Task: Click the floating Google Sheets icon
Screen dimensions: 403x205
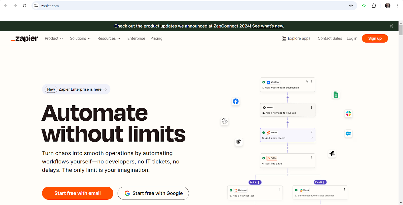Action: 336,95
